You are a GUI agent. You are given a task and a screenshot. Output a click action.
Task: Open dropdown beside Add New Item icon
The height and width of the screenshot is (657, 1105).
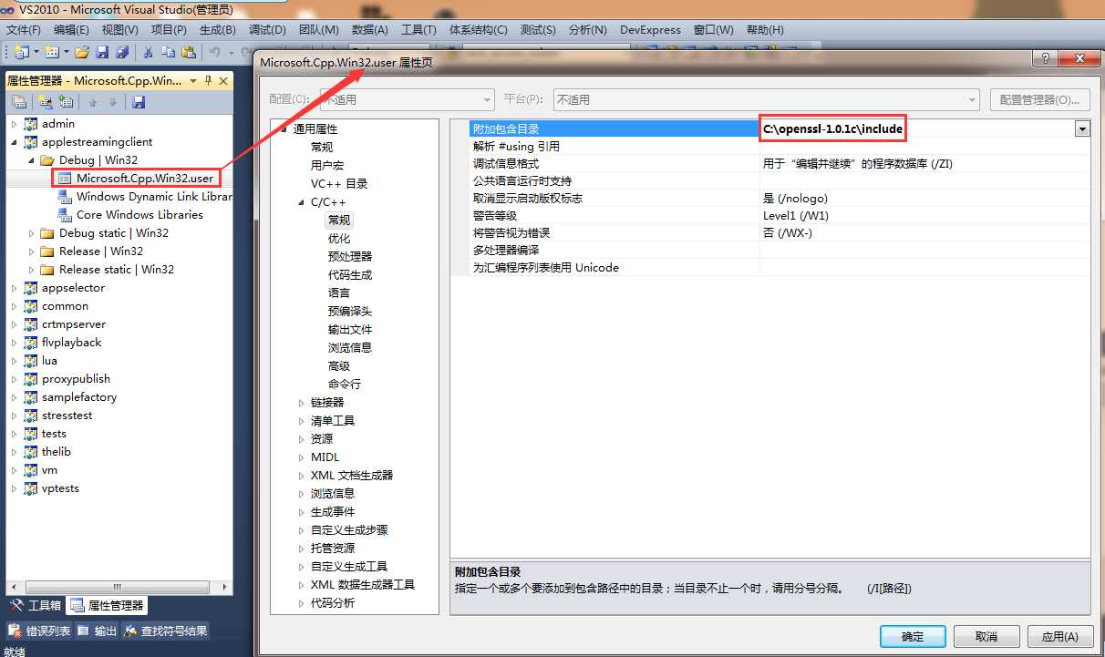point(67,52)
